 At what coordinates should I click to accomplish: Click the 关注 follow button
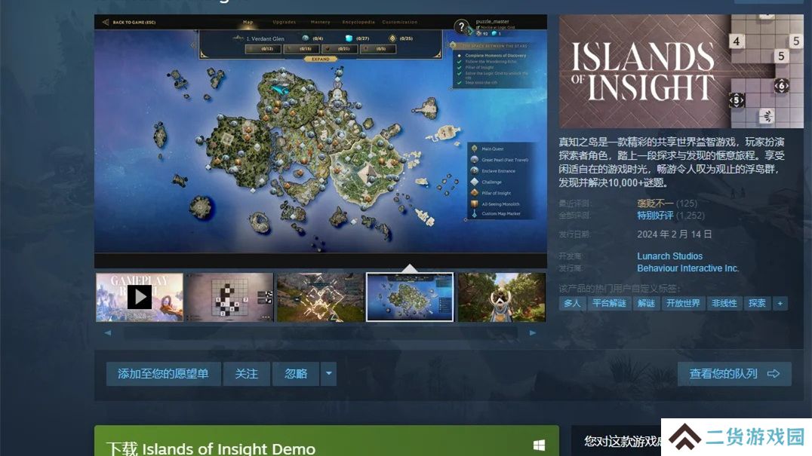tap(247, 374)
